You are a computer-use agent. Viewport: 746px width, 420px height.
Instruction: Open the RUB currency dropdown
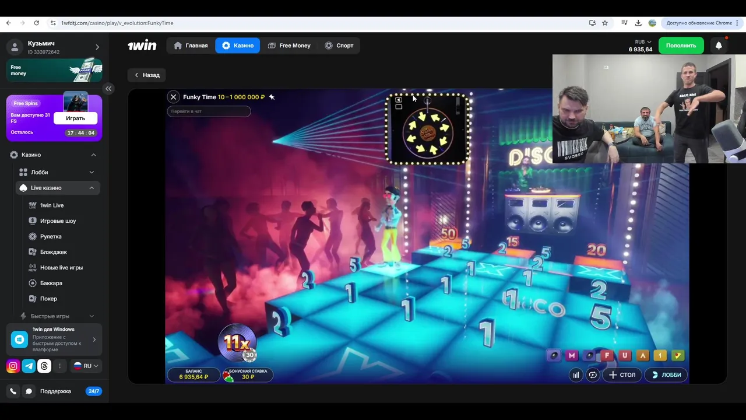[643, 42]
